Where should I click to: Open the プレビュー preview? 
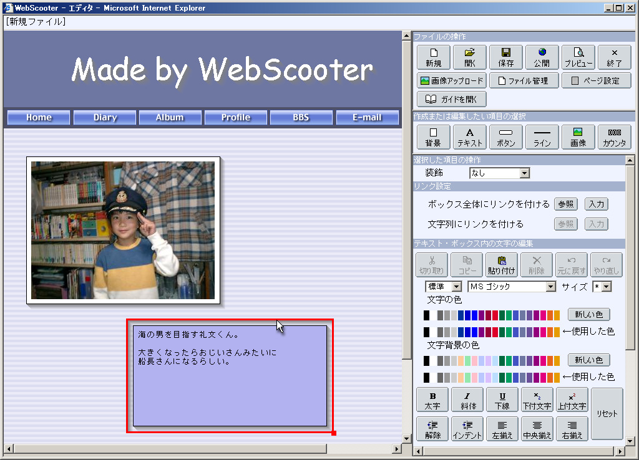pos(578,57)
